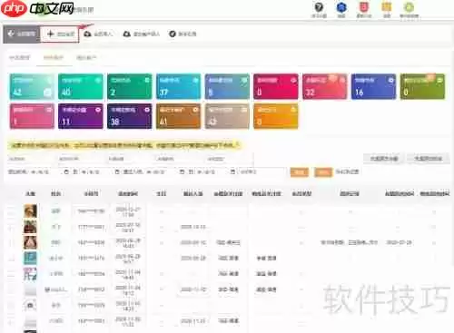Open the dark indigo card showing 38
454x333 pixels.
[x=130, y=116]
